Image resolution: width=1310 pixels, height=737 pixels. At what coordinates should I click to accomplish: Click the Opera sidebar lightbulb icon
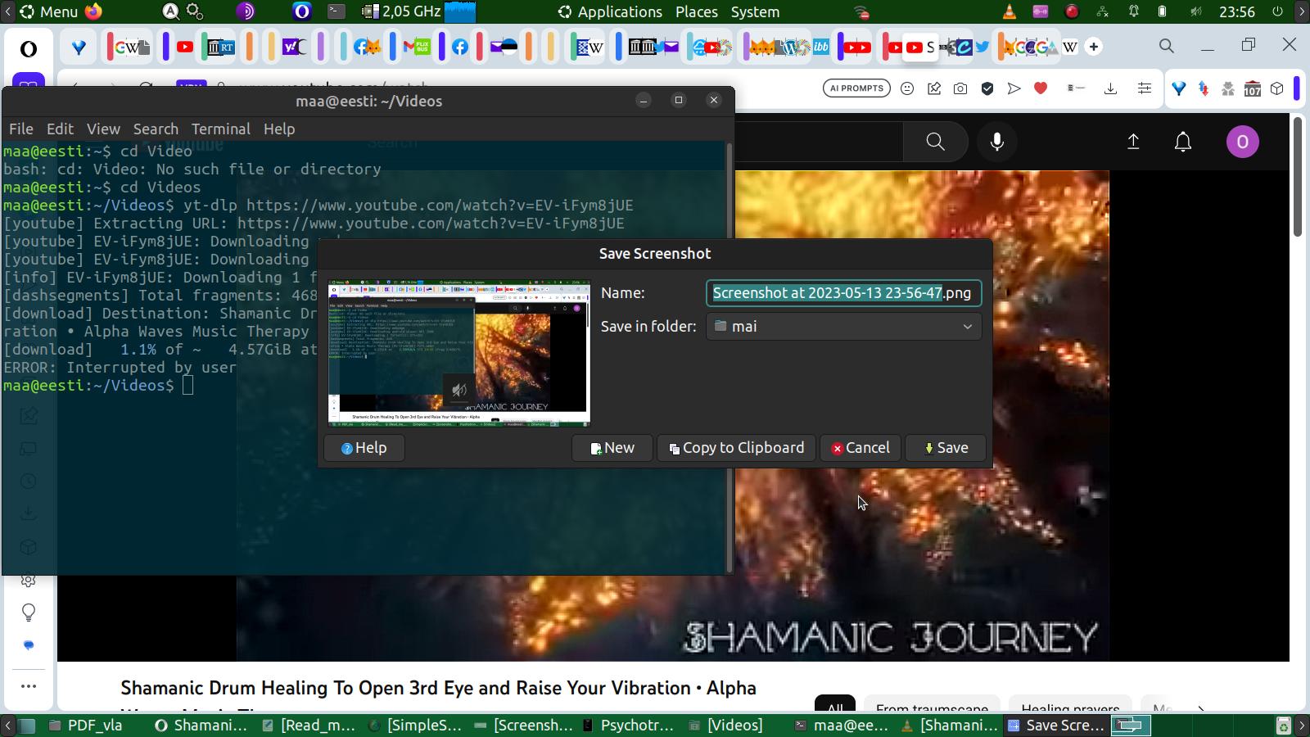pos(29,613)
